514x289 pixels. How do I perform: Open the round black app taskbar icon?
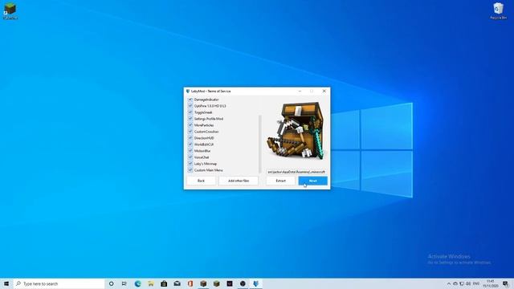[x=243, y=283]
